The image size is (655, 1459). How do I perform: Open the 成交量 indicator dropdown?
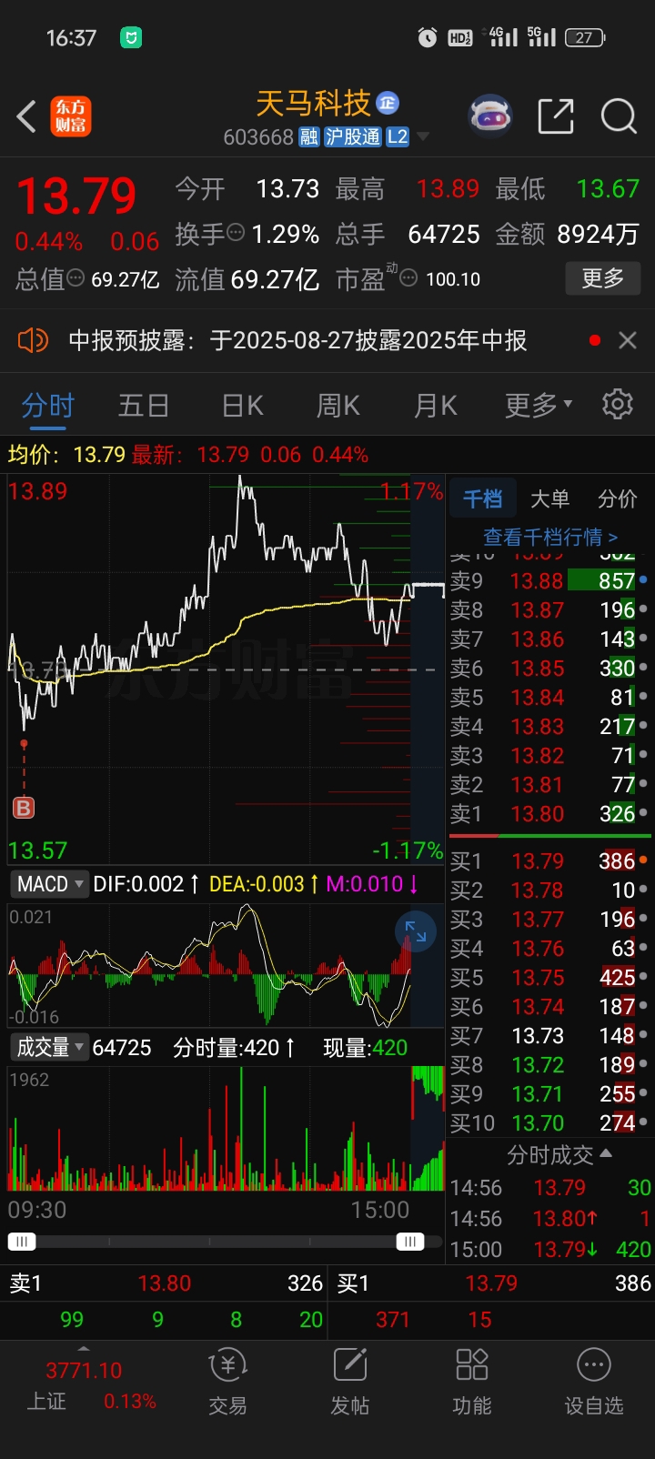tap(50, 1047)
